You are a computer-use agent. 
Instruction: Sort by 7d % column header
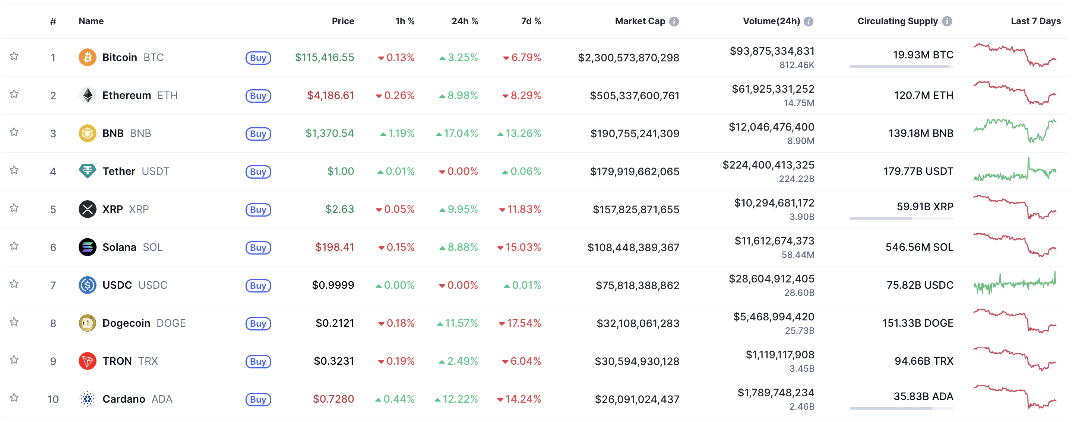coord(531,21)
